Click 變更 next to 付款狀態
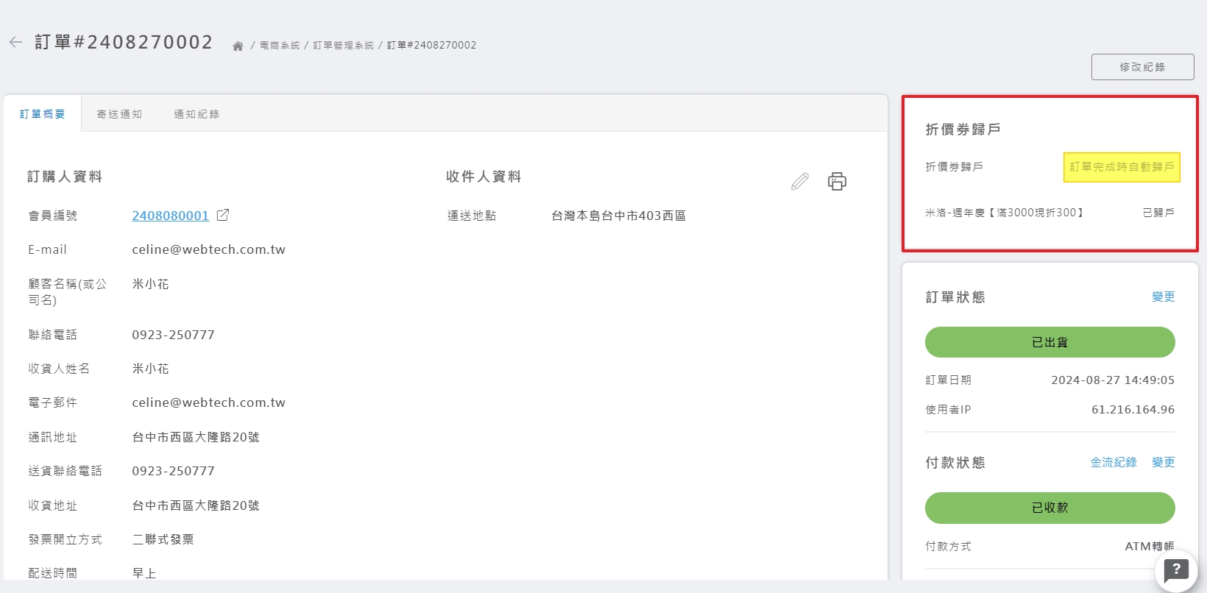This screenshot has height=593, width=1207. coord(1163,462)
